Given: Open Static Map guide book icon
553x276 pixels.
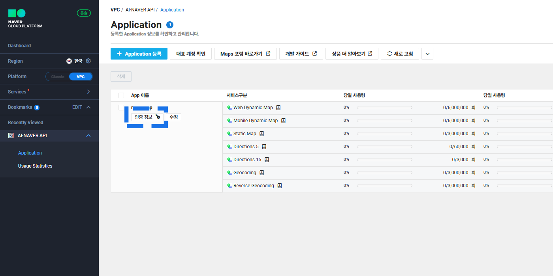Looking at the screenshot, I should point(261,134).
